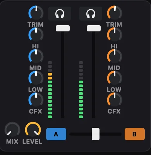Click the right channel level meter

(81, 90)
